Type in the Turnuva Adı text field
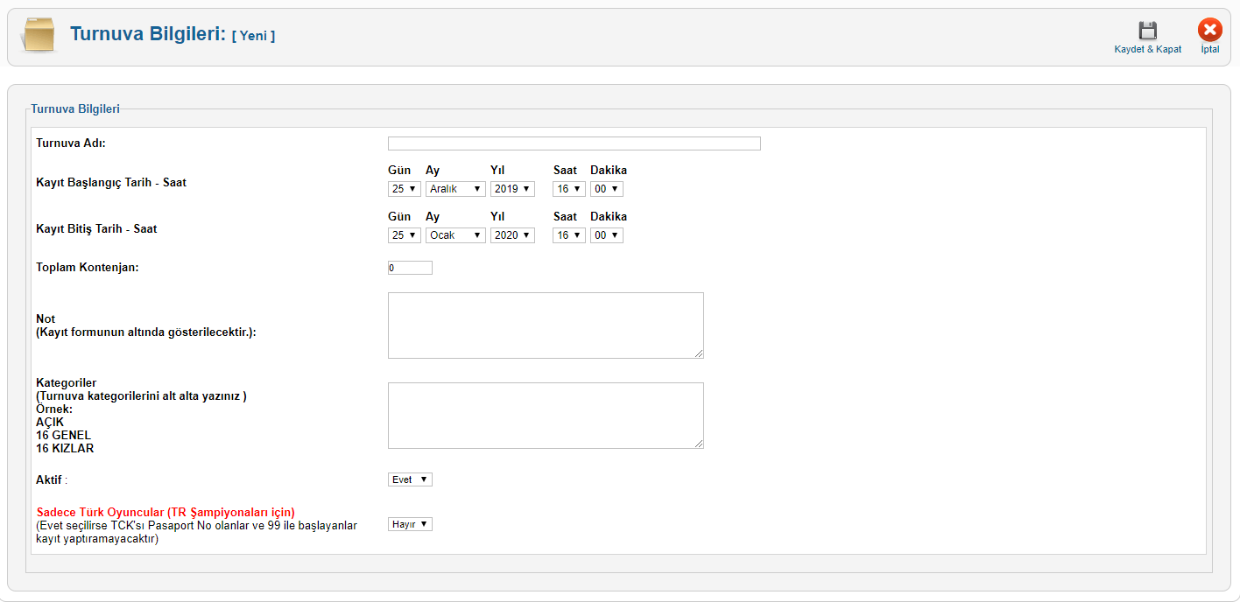This screenshot has height=602, width=1240. (574, 143)
